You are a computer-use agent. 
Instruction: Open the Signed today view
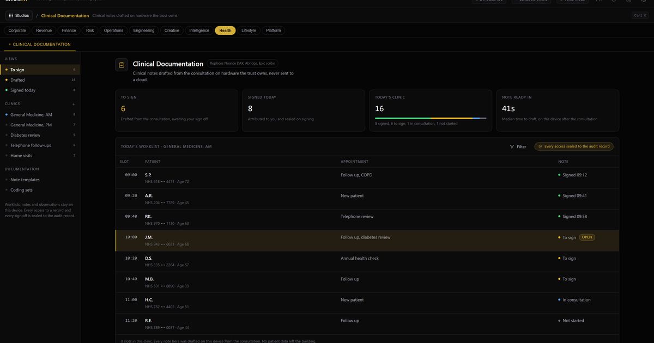(x=40, y=90)
